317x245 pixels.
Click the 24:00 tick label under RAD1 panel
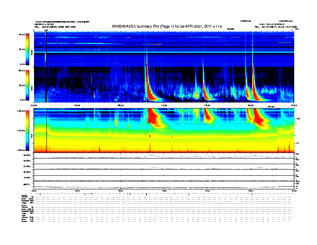click(294, 105)
